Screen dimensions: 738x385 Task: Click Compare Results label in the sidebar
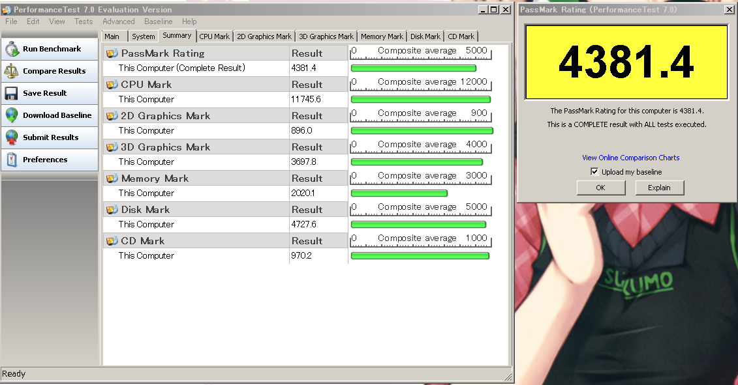click(54, 71)
